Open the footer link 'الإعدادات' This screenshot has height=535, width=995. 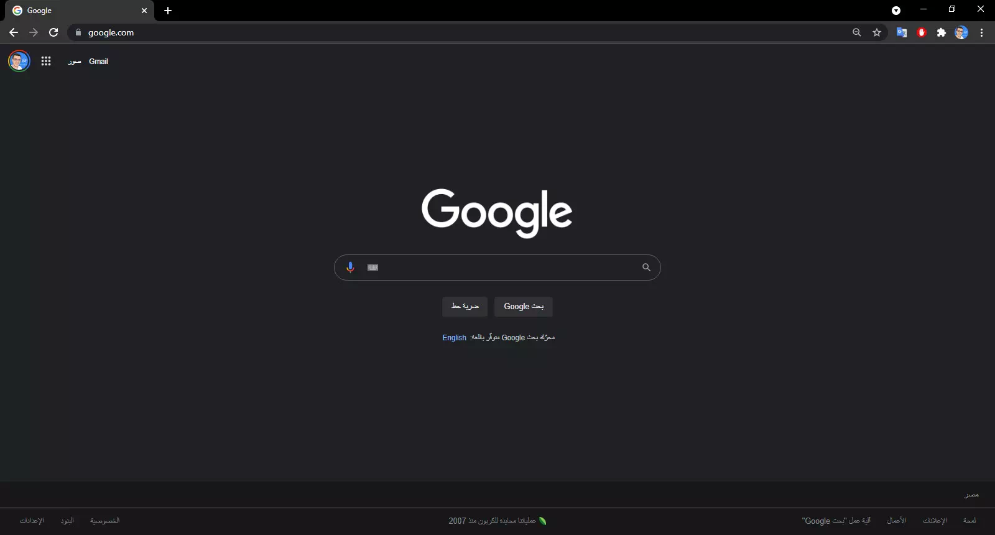point(32,521)
